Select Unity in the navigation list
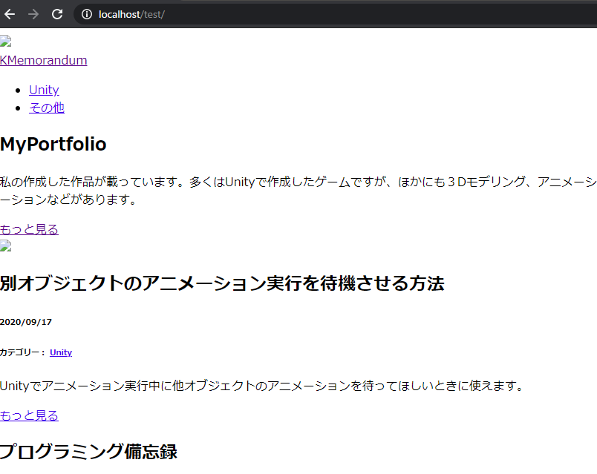The width and height of the screenshot is (597, 474). click(x=44, y=90)
